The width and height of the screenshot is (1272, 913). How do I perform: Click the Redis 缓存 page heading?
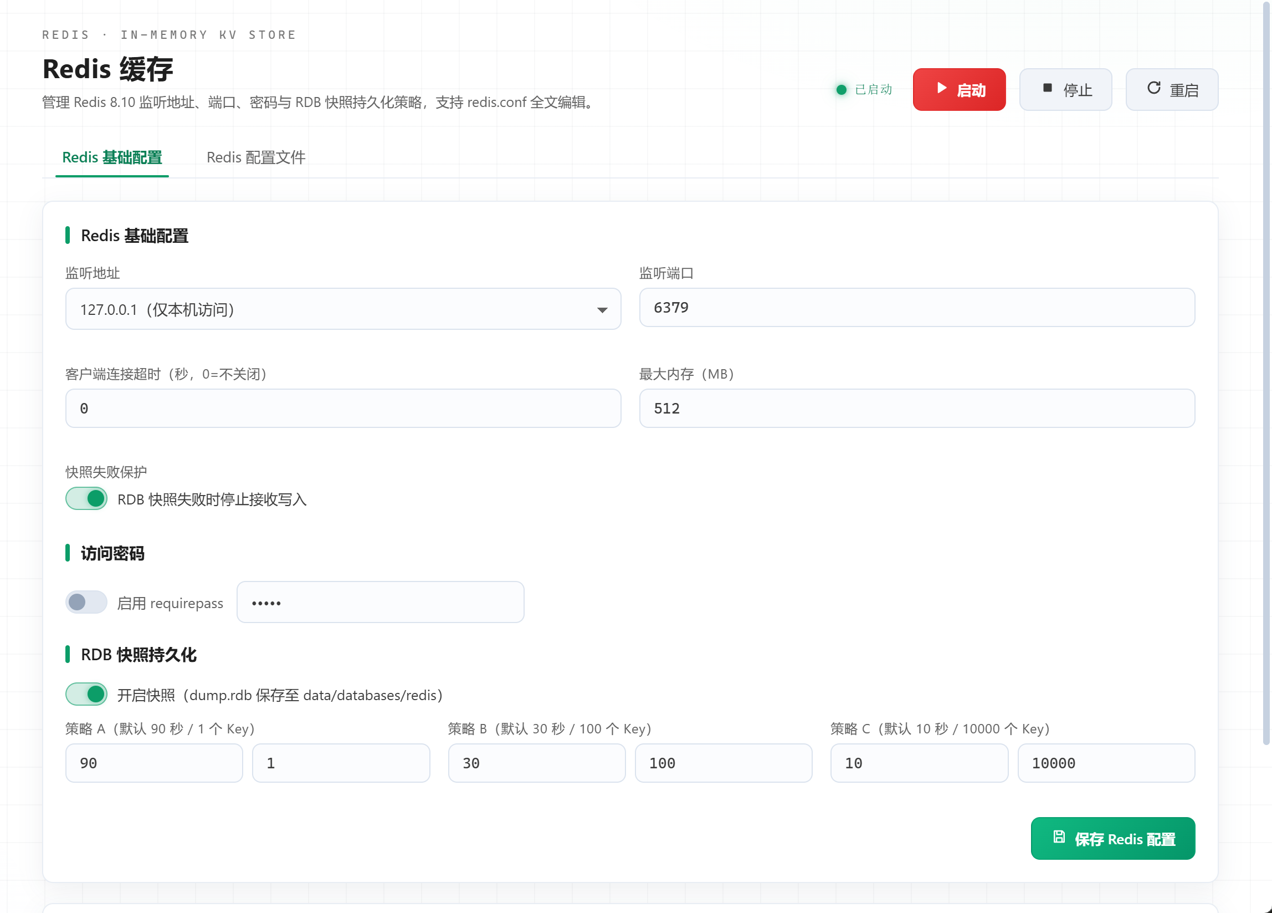107,69
